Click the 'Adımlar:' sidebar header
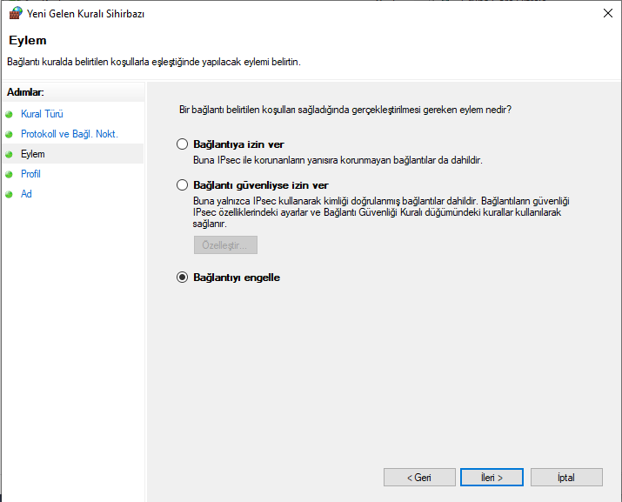This screenshot has width=622, height=502. pos(25,92)
